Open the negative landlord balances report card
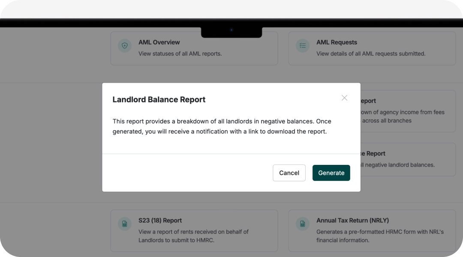The width and height of the screenshot is (463, 257). pyautogui.click(x=407, y=159)
